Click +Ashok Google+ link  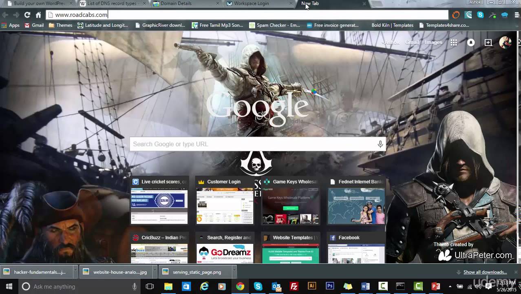coord(391,42)
